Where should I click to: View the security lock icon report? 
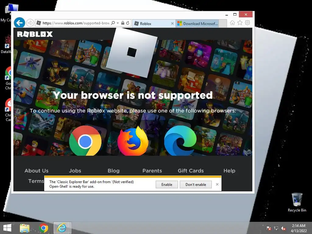tap(123, 23)
